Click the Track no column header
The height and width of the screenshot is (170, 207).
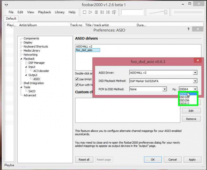(x=76, y=25)
